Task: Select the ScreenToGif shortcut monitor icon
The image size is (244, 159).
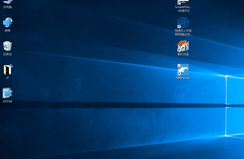Action: tap(183, 2)
